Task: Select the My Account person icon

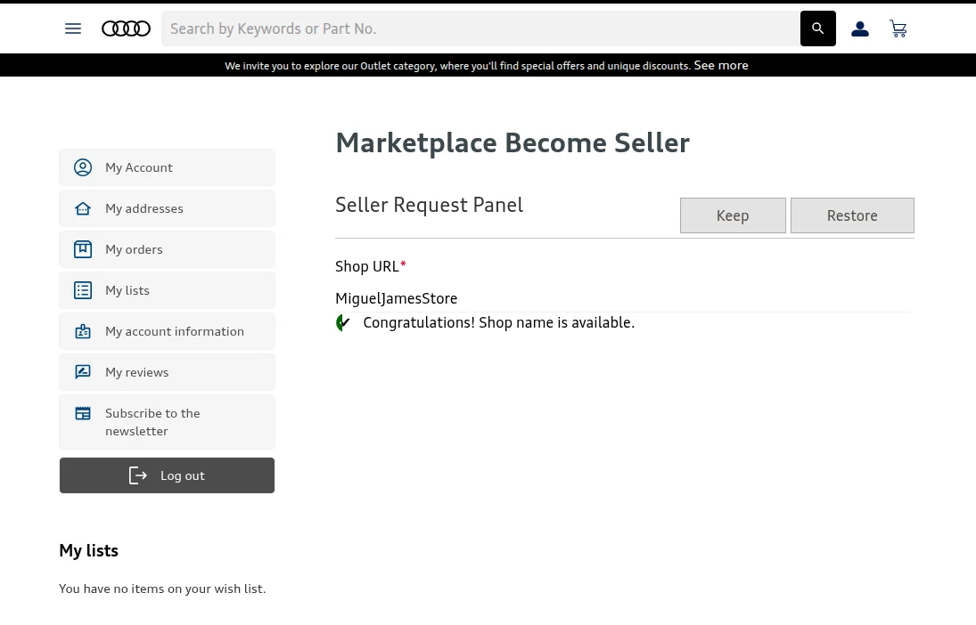Action: click(x=83, y=167)
